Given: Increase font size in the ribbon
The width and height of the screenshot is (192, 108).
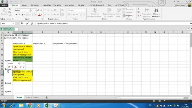Looking at the screenshot, I should 38,10.
